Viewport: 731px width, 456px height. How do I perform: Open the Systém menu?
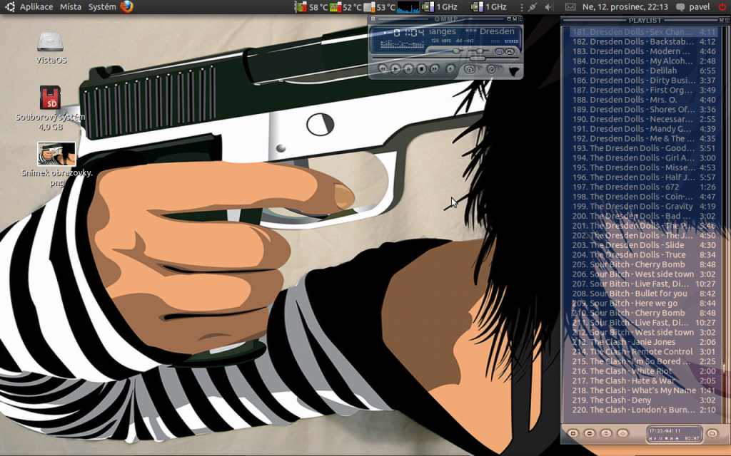[102, 7]
